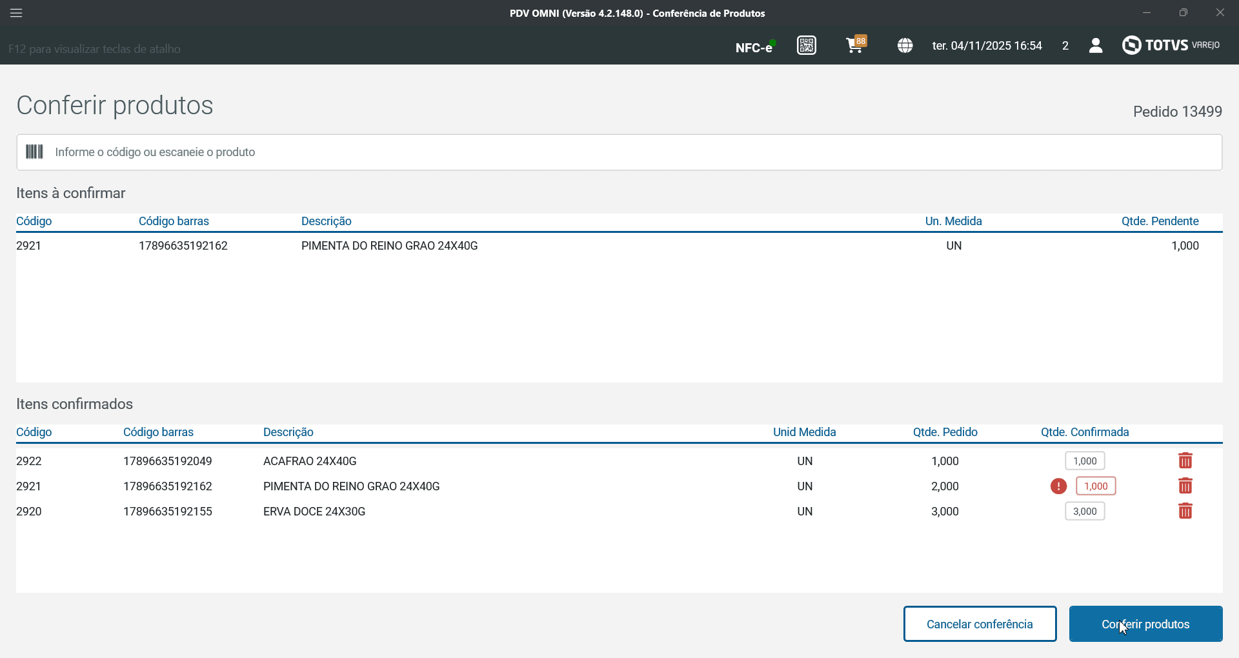The image size is (1239, 658).
Task: Sort pending items by Código barras column
Action: pyautogui.click(x=174, y=221)
